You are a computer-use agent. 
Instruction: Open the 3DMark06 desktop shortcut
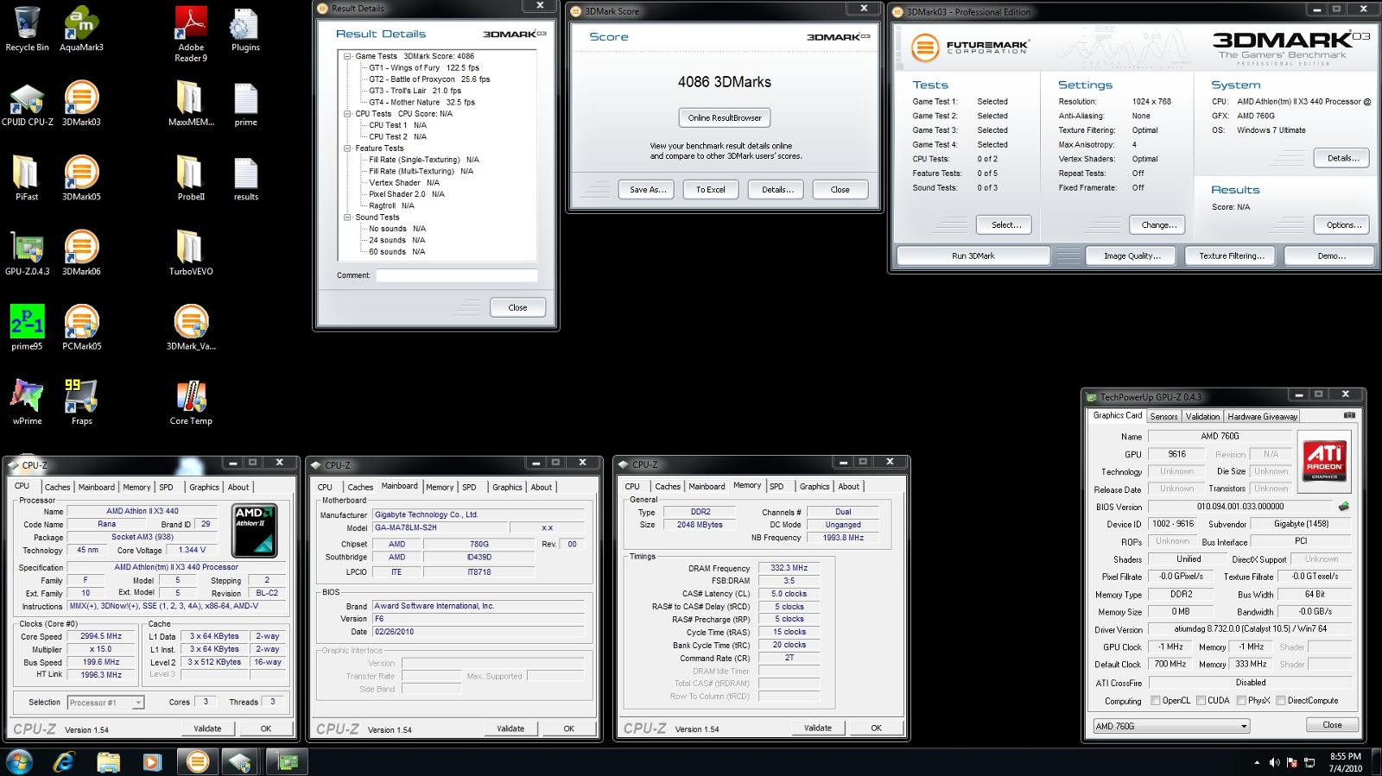pyautogui.click(x=81, y=254)
